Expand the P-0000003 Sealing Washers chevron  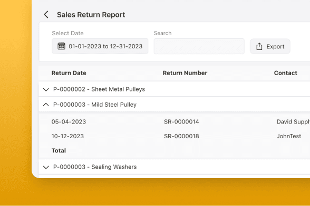(46, 167)
